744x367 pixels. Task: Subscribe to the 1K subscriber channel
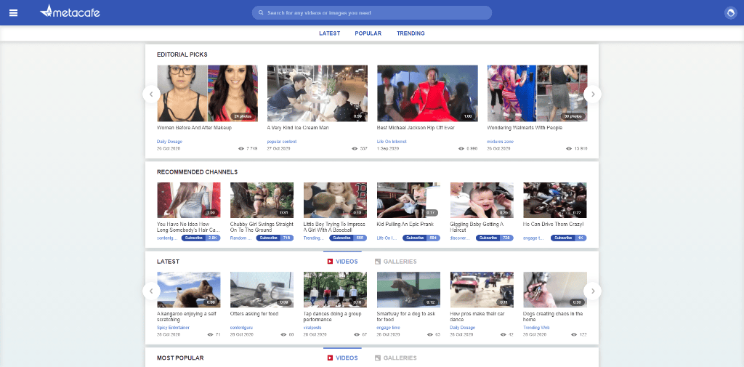pyautogui.click(x=568, y=238)
